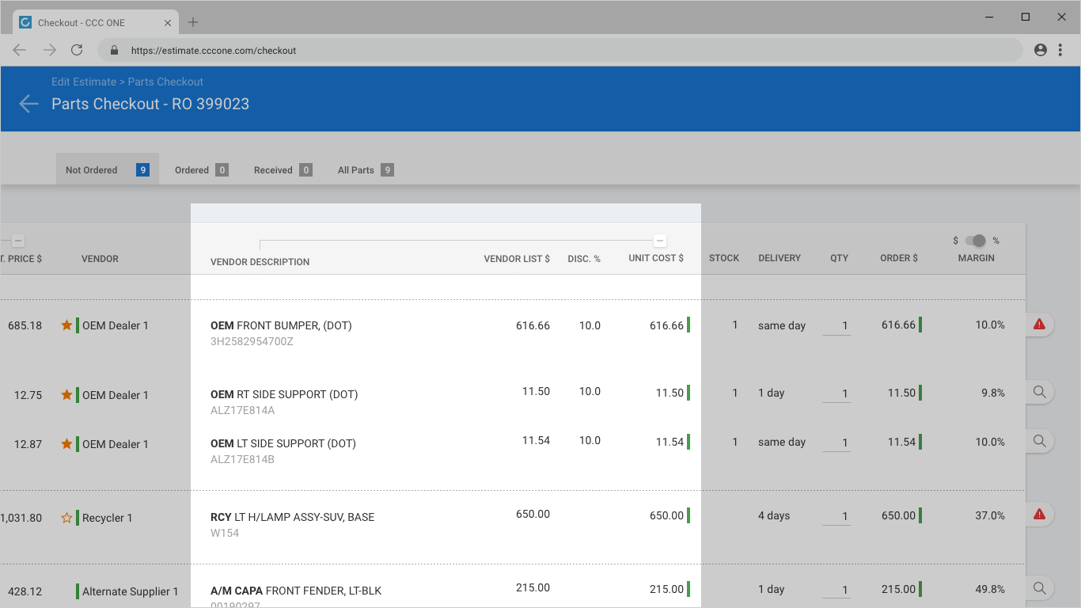
Task: Click the STOCK column header
Action: click(724, 258)
